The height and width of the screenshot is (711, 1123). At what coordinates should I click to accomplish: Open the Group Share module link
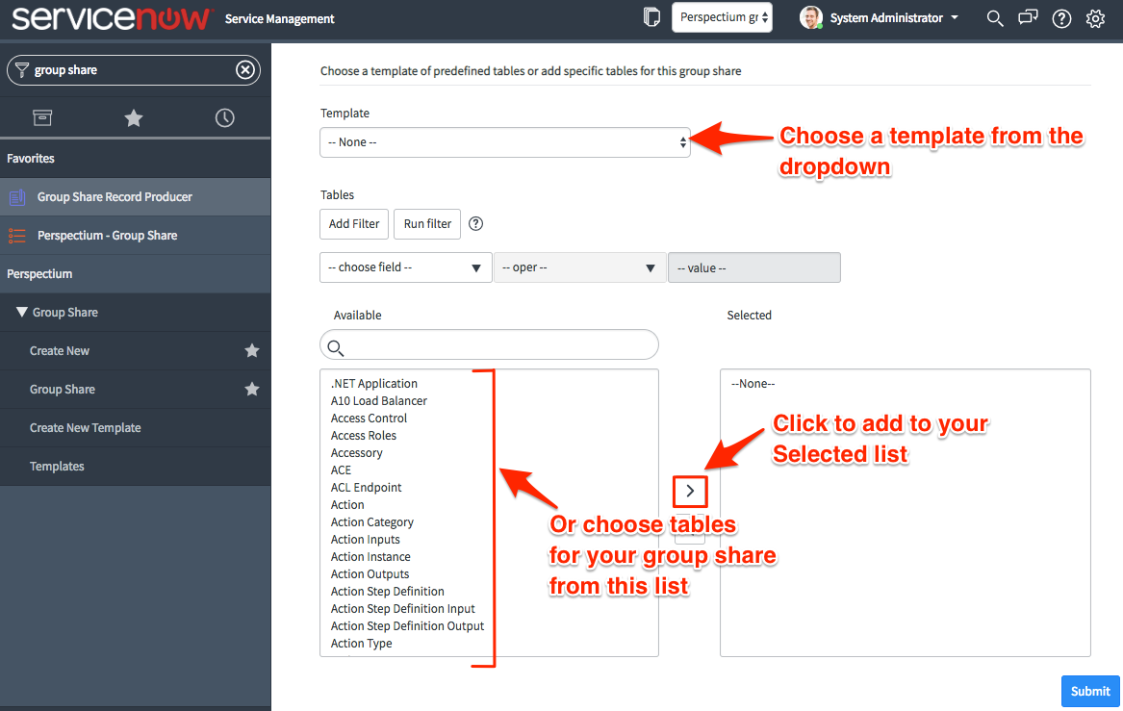coord(63,390)
